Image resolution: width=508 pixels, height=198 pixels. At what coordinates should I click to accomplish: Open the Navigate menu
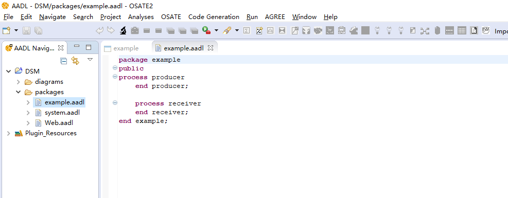pyautogui.click(x=52, y=17)
